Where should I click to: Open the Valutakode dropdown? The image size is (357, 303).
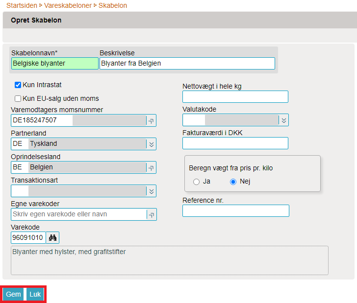pos(283,120)
